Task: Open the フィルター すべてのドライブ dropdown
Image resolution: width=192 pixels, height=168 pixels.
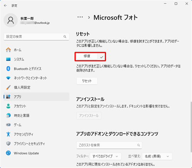Action: click(106, 156)
